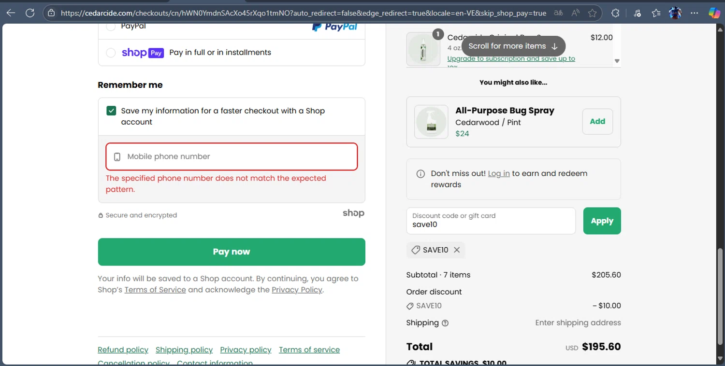Image resolution: width=725 pixels, height=366 pixels.
Task: Open Settings and more ellipsis menu
Action: click(695, 13)
